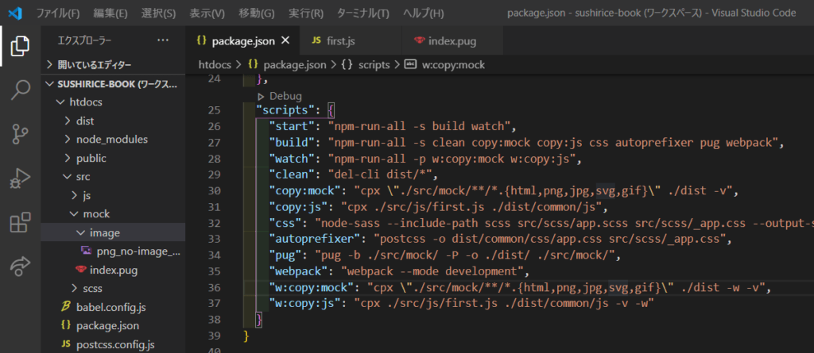Expand the node_modules folder

point(113,140)
